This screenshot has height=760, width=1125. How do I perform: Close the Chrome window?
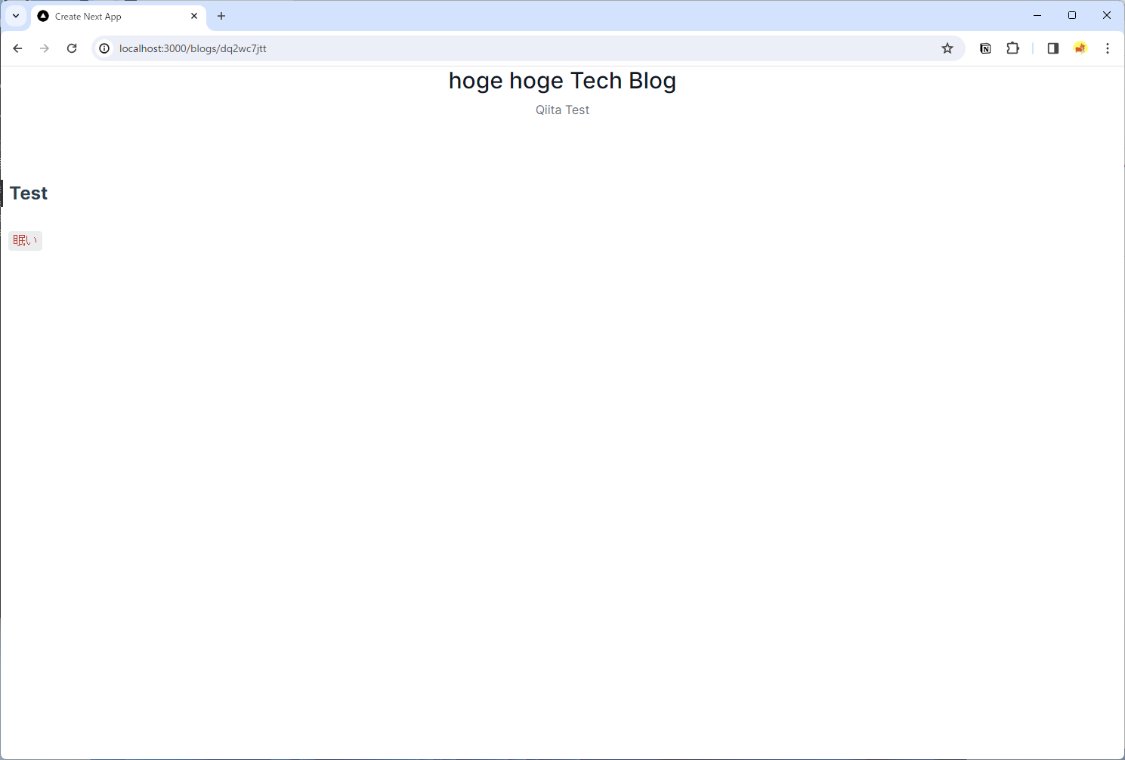point(1107,15)
